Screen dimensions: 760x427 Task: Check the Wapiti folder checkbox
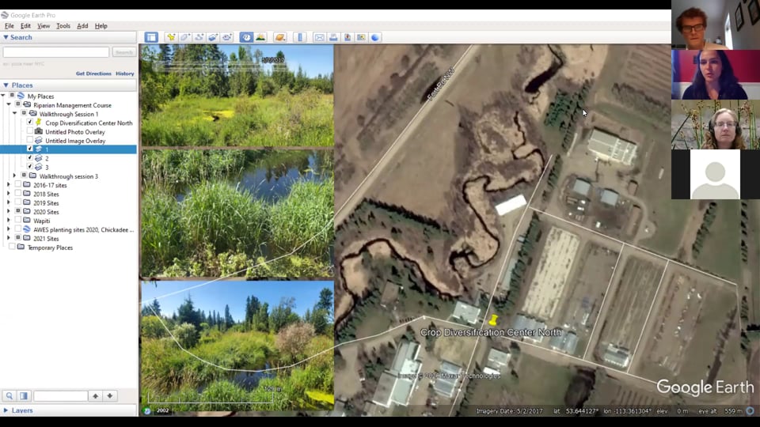(x=18, y=221)
